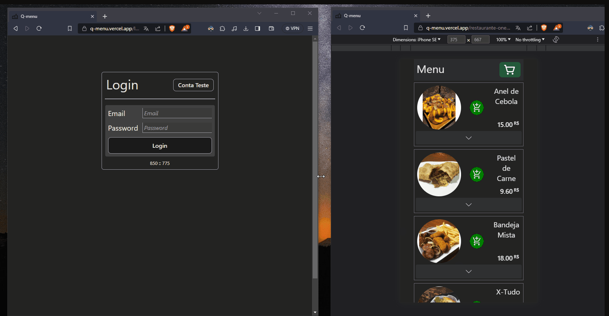This screenshot has width=609, height=316.
Task: Add Bandeja Mista to cart
Action: coord(477,241)
